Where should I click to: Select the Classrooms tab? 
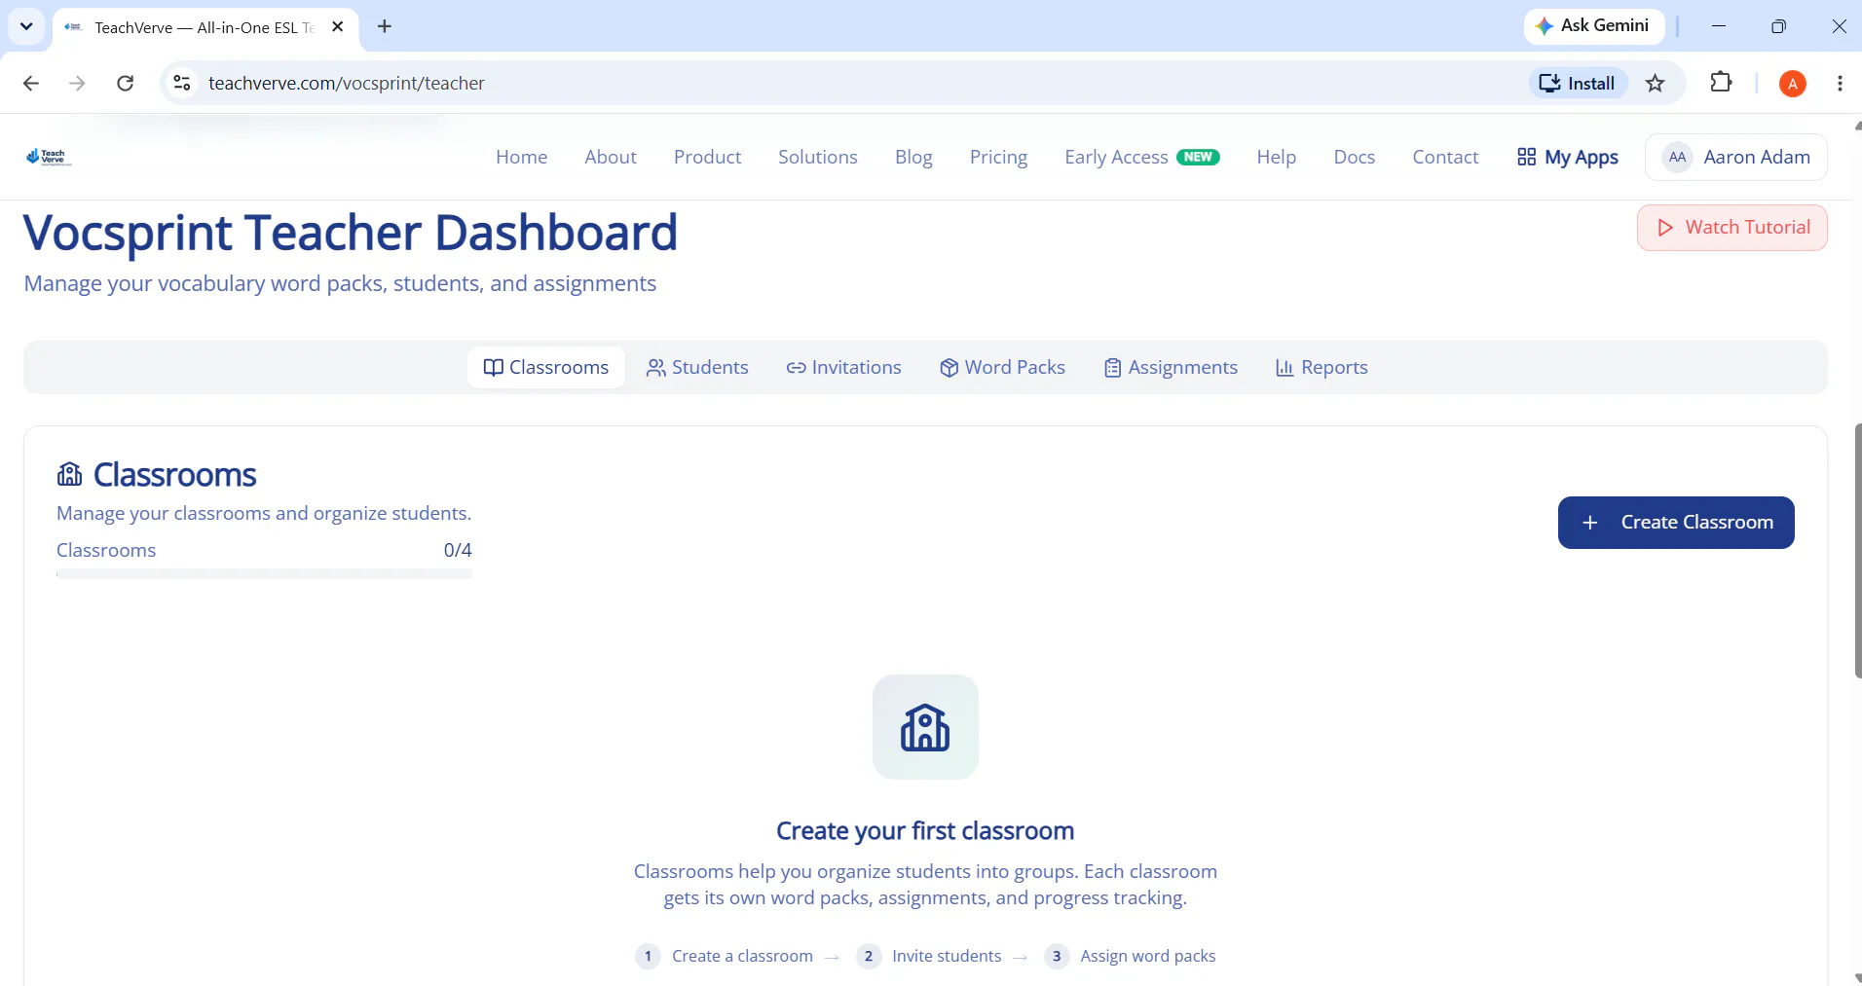(546, 367)
